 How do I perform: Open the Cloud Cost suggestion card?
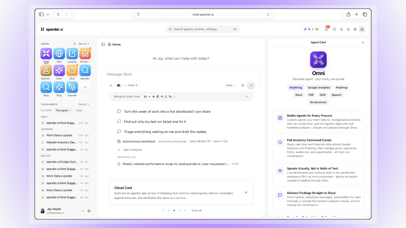(181, 193)
